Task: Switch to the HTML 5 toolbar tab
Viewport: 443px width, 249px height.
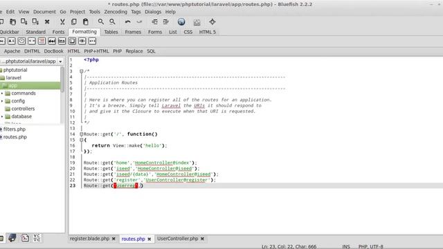Action: pyautogui.click(x=208, y=32)
